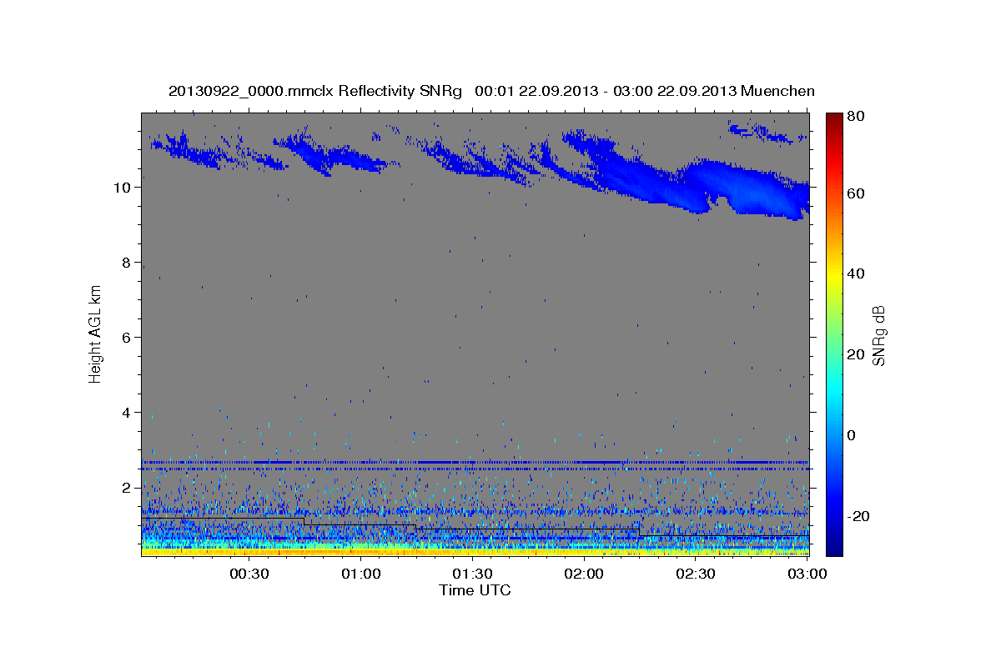
Task: Click the plot title text '20130922_0000.mmclx Reflectivity SNRg'
Action: coord(314,91)
